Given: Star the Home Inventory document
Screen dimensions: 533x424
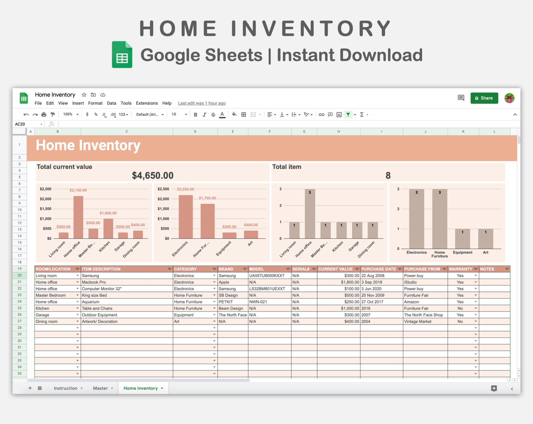Looking at the screenshot, I should [84, 95].
